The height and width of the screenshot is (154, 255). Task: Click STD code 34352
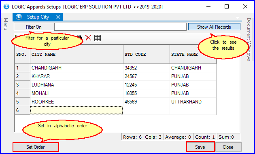coord(147,68)
